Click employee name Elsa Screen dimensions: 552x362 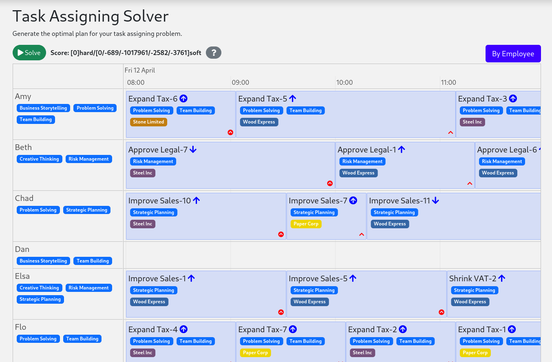(22, 276)
